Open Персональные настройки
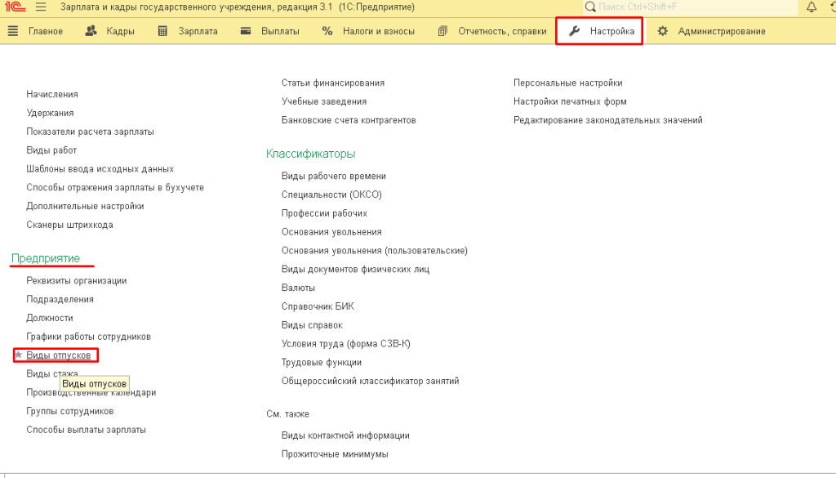This screenshot has width=836, height=478. (x=567, y=83)
